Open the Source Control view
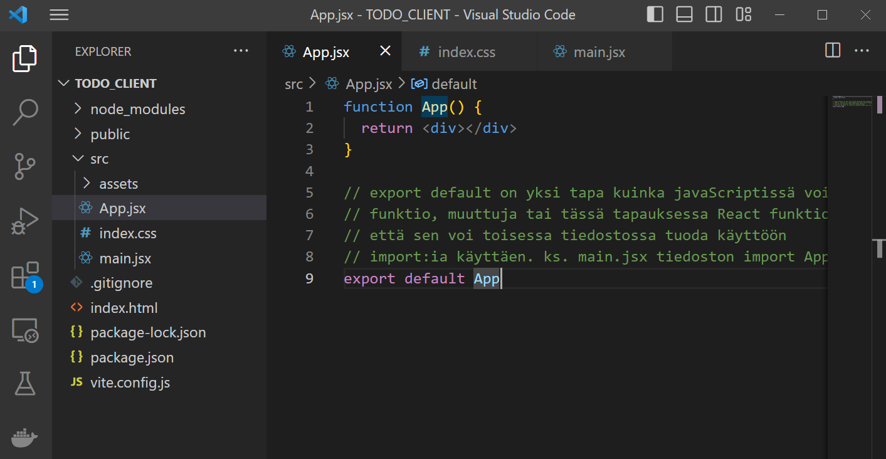The height and width of the screenshot is (459, 886). (25, 167)
